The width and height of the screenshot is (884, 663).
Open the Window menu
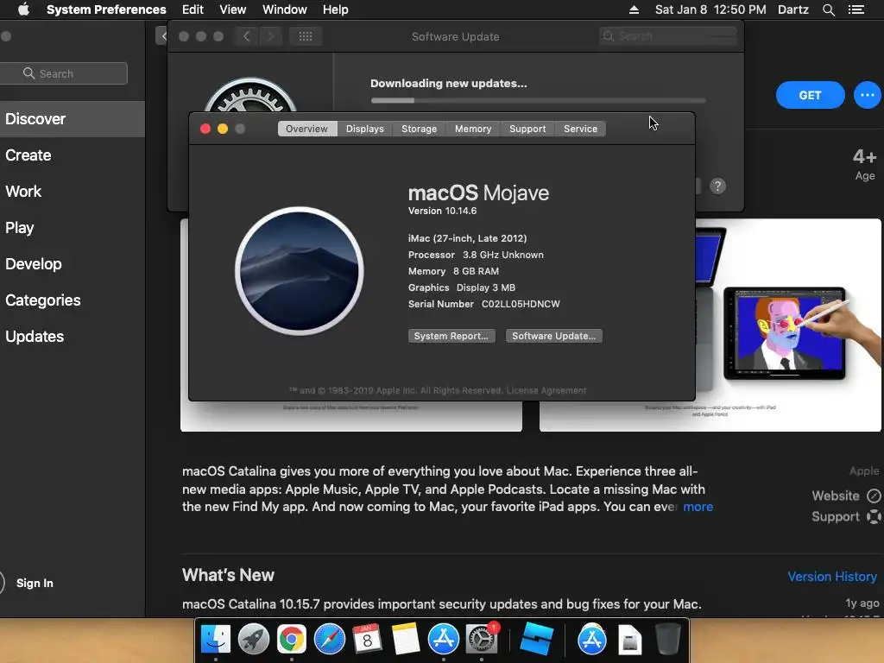click(x=285, y=9)
